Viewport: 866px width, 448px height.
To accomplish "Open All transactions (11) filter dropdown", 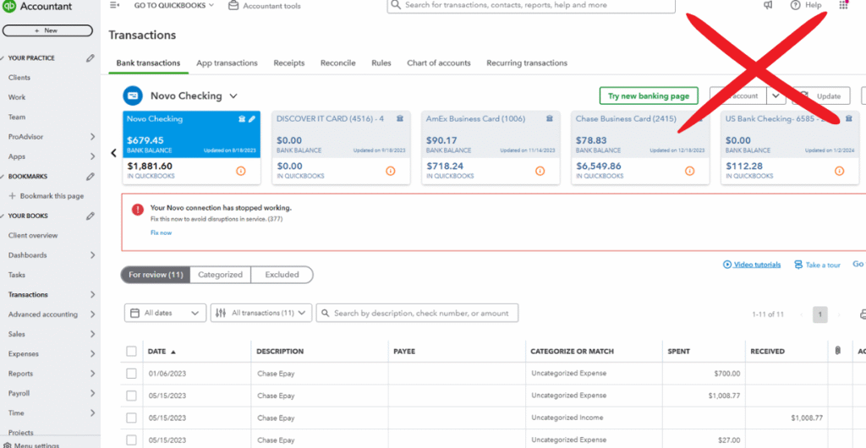I will (261, 313).
